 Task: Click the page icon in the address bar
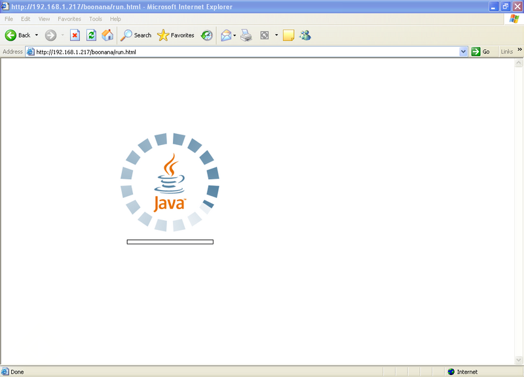pyautogui.click(x=30, y=52)
